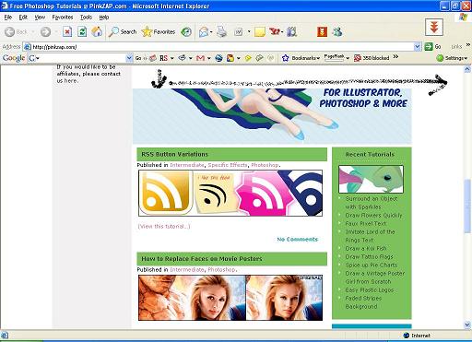
Task: Print the page with the printer icon
Action: click(221, 31)
